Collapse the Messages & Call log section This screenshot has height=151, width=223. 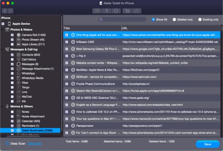pyautogui.click(x=2, y=49)
